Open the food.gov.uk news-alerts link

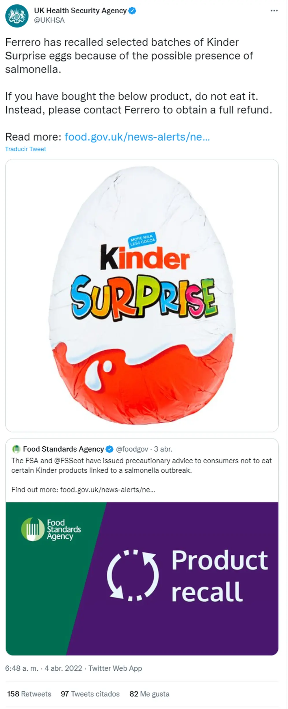tap(137, 137)
